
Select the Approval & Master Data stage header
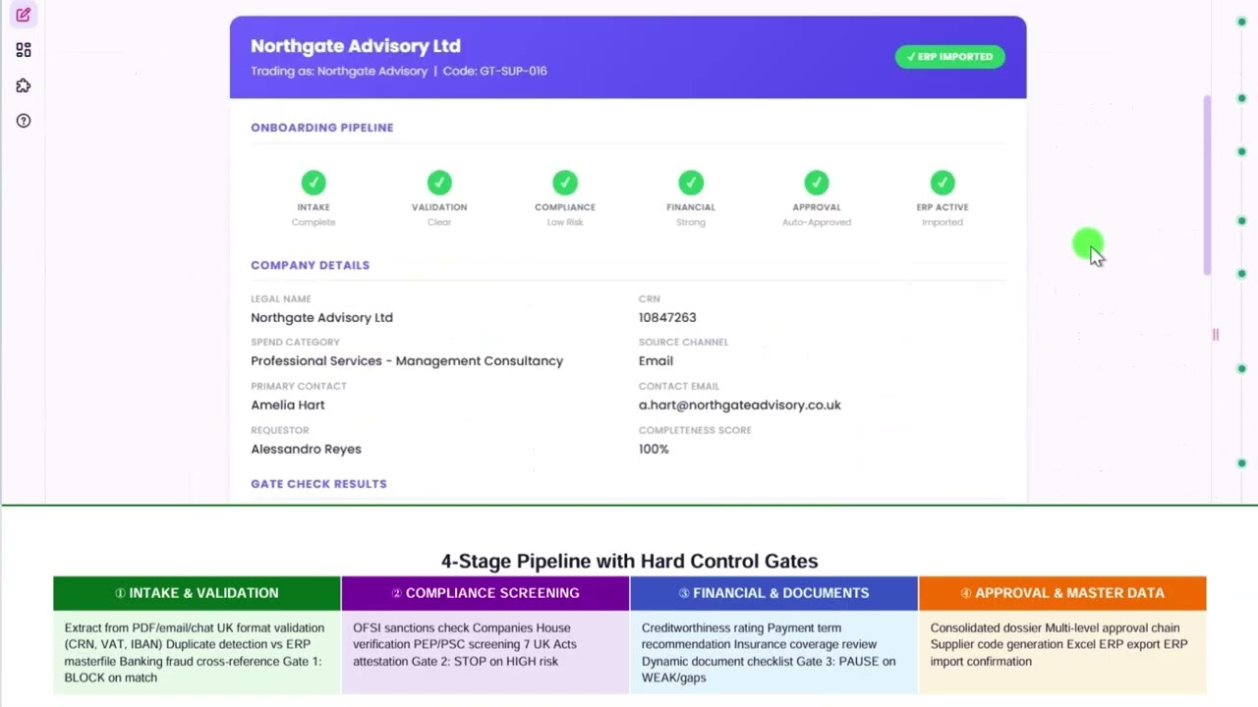click(x=1062, y=593)
